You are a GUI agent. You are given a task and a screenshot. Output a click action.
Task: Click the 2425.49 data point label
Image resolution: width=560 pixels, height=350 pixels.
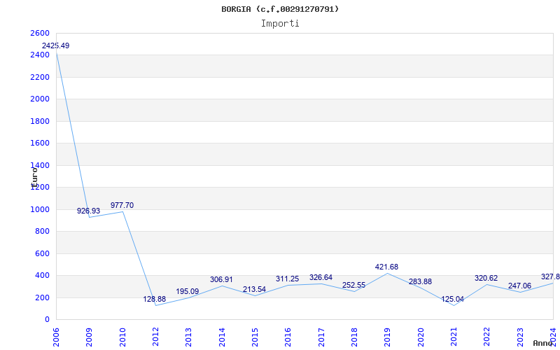(x=56, y=45)
